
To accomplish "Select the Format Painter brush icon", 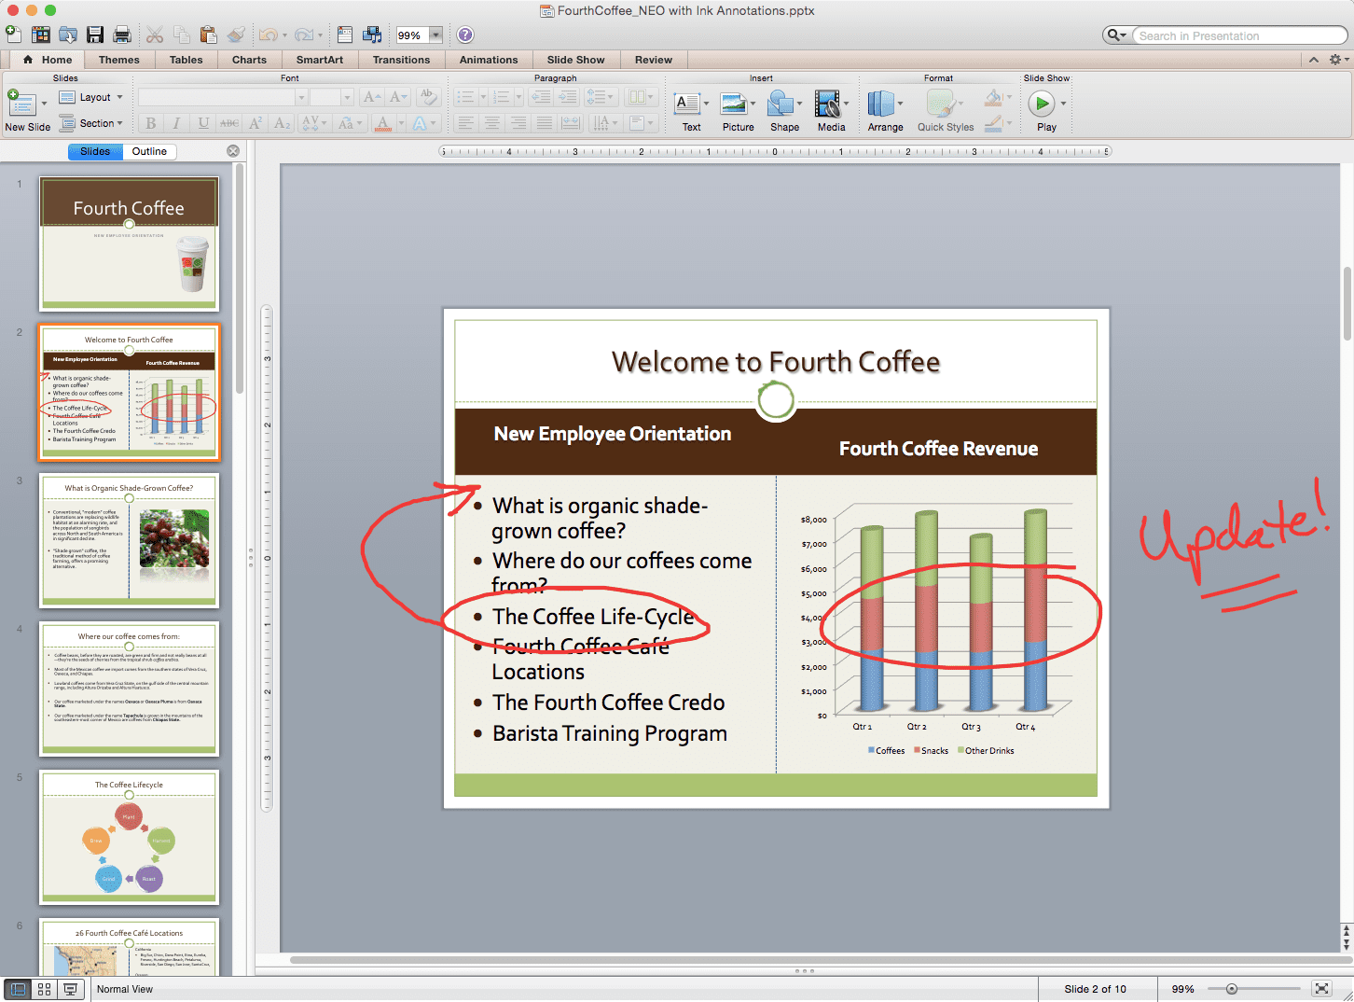I will click(x=236, y=35).
